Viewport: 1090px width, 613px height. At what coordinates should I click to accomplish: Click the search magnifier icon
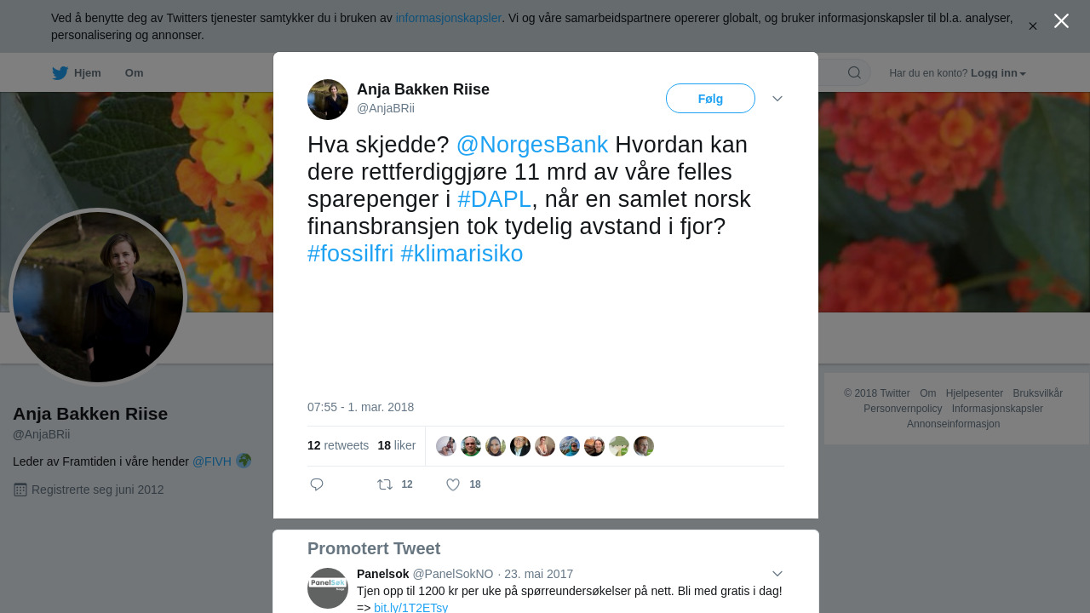tap(854, 73)
